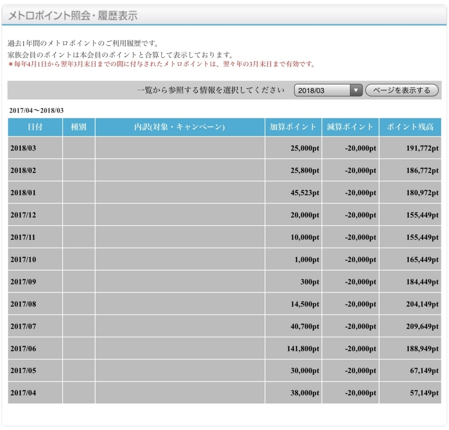The width and height of the screenshot is (449, 430).
Task: Click the 180,972pt balance value
Action: (x=422, y=193)
